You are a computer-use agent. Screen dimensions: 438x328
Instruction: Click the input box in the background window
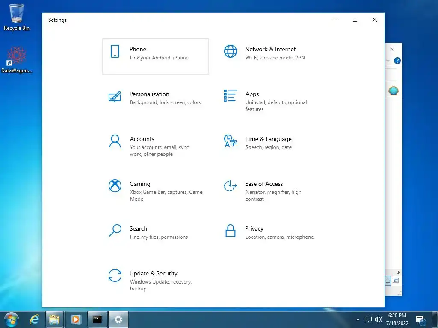pyautogui.click(x=391, y=75)
